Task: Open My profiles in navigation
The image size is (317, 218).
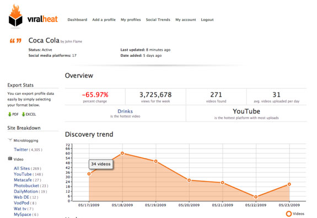Action: point(131,20)
